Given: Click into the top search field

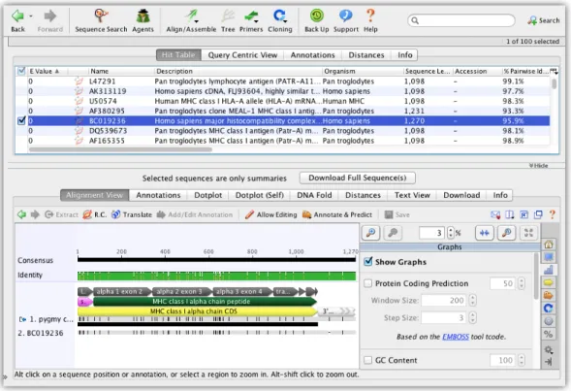Looking at the screenshot, I should point(461,20).
